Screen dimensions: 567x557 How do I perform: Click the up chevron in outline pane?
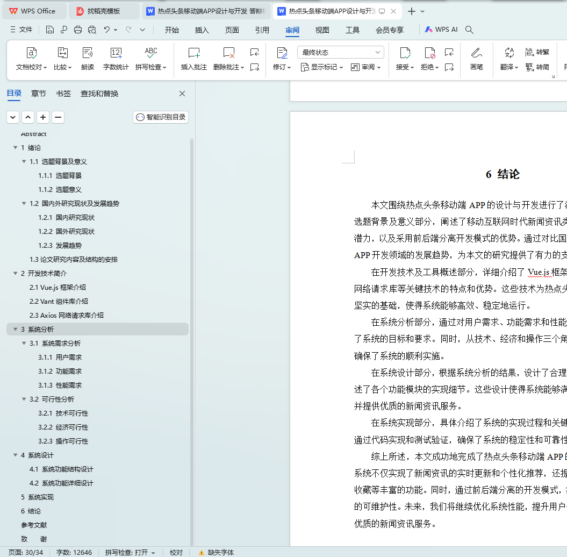click(x=28, y=117)
